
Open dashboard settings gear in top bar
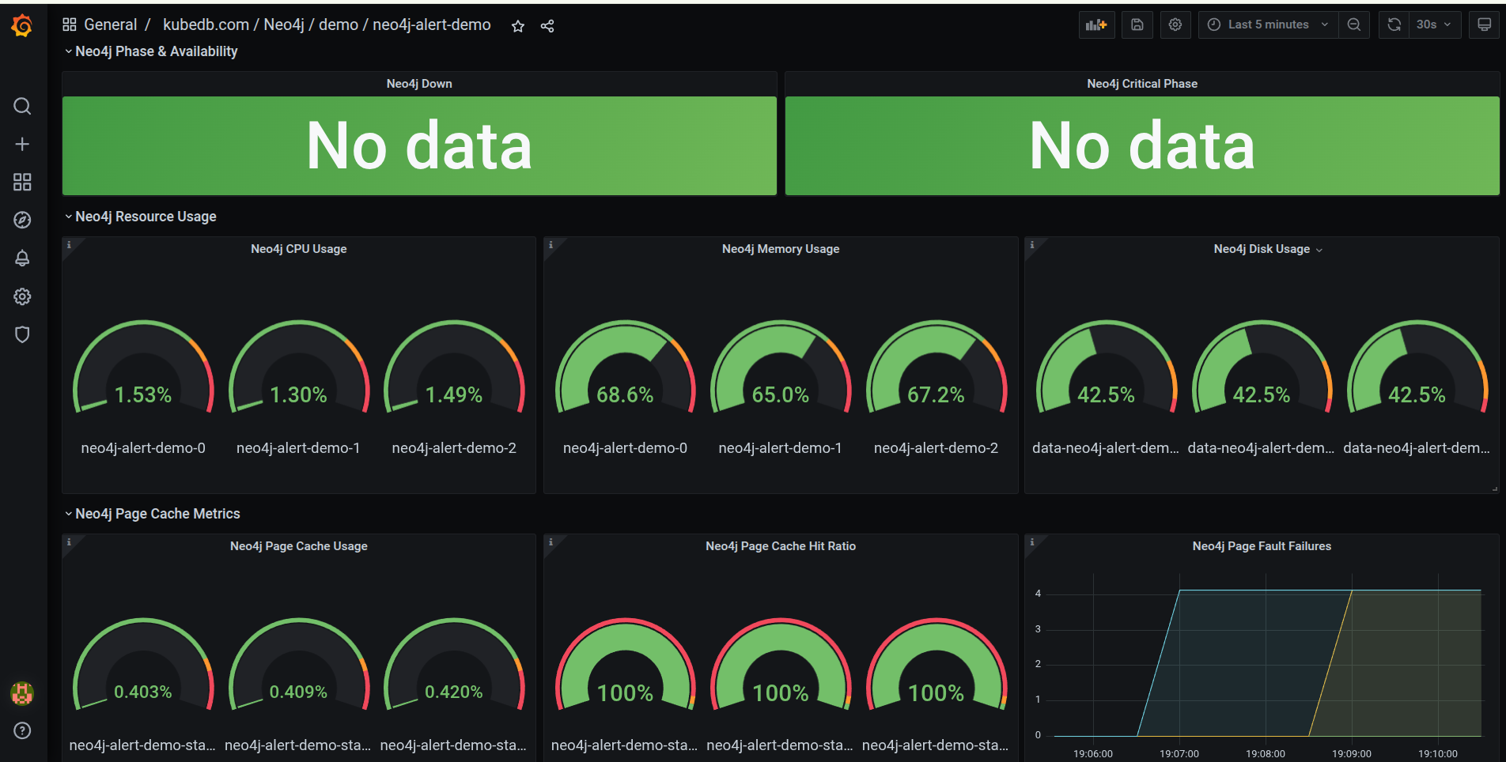[1175, 25]
